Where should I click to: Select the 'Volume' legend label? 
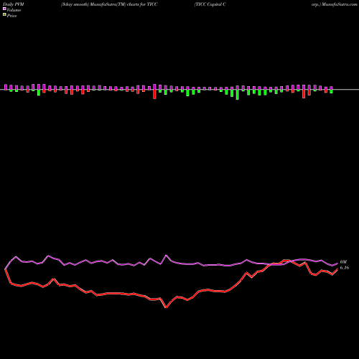point(14,10)
